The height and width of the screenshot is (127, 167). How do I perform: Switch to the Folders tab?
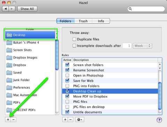click(65, 21)
